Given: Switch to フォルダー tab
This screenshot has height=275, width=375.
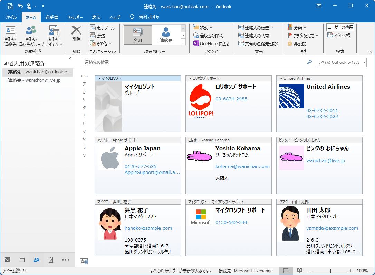Looking at the screenshot, I should tap(75, 17).
